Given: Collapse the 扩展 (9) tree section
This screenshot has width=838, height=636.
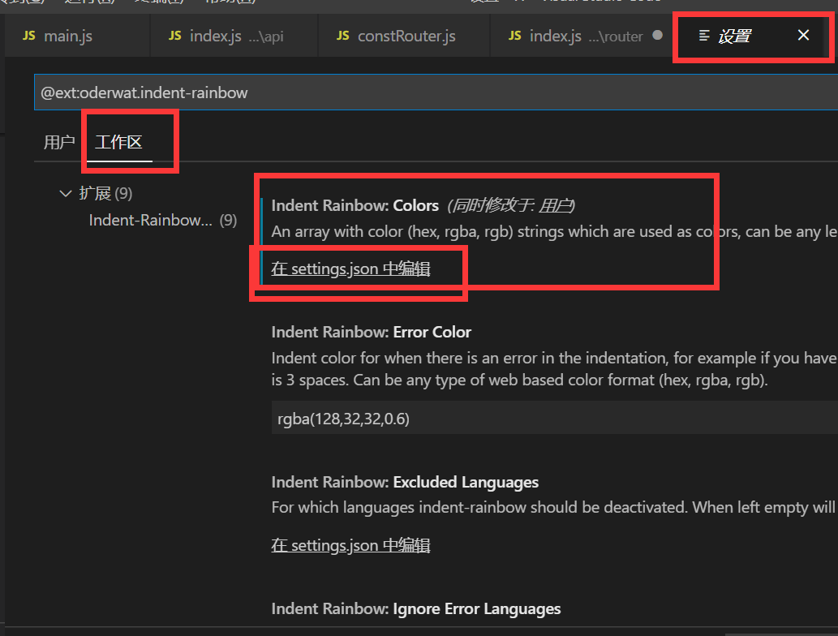Looking at the screenshot, I should (x=65, y=193).
